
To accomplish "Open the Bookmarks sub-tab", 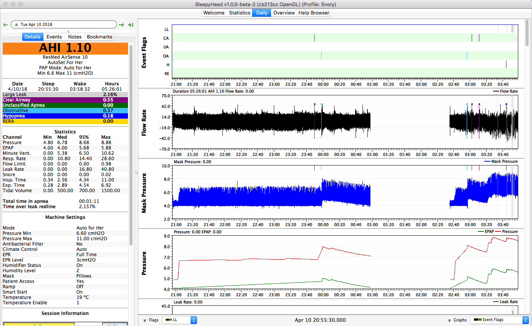I will (x=100, y=37).
